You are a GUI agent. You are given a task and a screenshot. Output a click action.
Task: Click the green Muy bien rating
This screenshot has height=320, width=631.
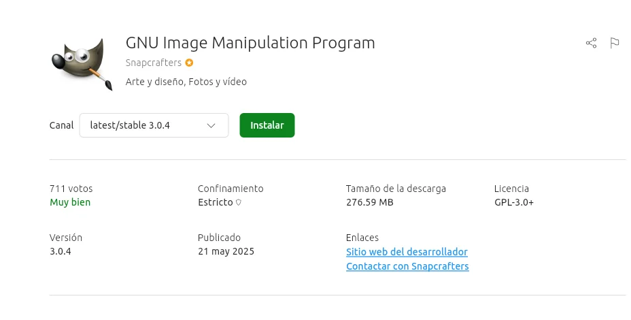(70, 202)
